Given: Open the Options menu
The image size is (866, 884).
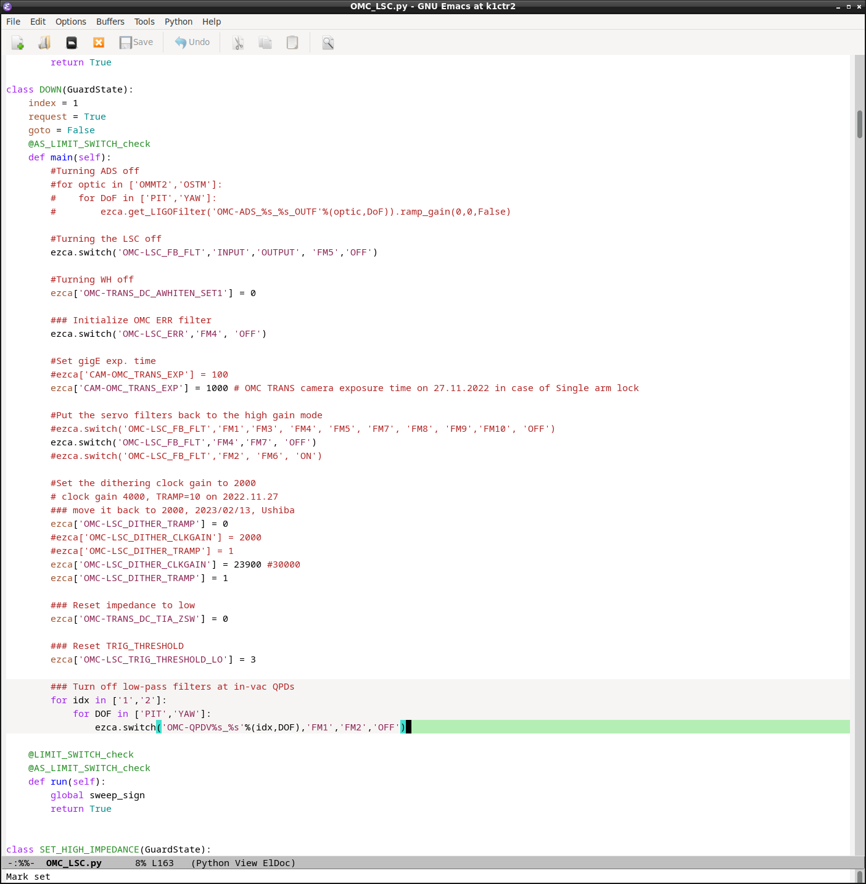Looking at the screenshot, I should tap(71, 22).
